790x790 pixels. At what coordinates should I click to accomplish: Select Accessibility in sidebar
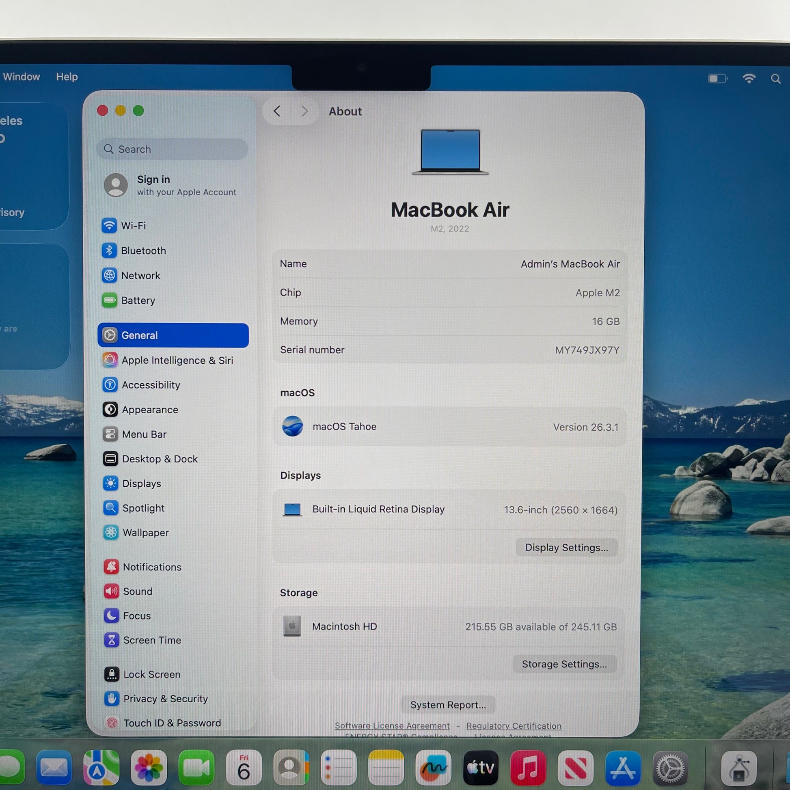[x=151, y=385]
